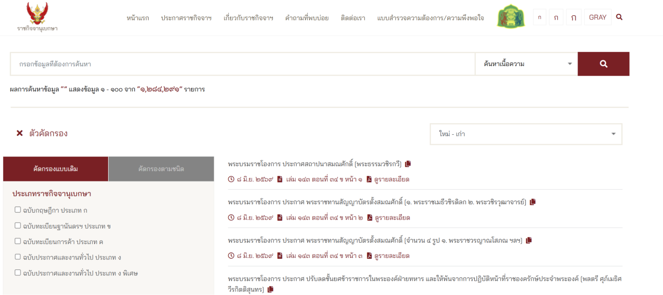This screenshot has width=663, height=295.
Task: Select the largest font size ก button
Action: pos(574,17)
